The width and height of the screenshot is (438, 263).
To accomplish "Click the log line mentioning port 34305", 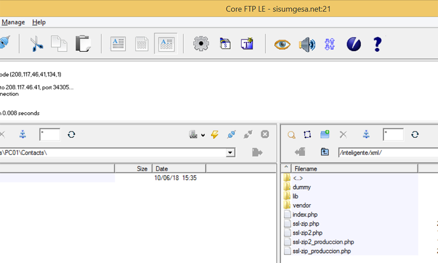I will pyautogui.click(x=37, y=88).
